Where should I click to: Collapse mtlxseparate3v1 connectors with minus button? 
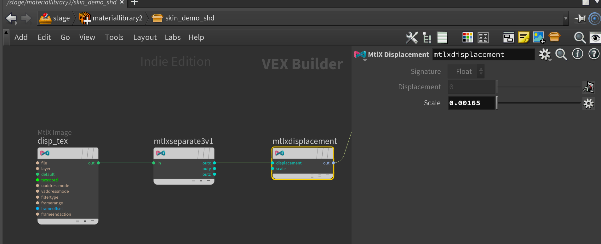click(209, 181)
